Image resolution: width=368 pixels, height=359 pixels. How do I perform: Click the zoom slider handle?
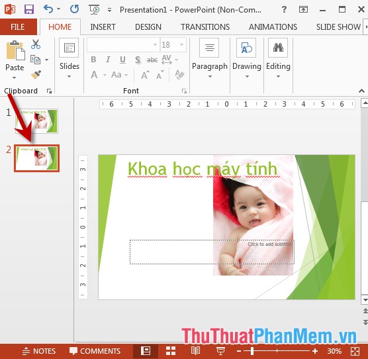(x=252, y=351)
